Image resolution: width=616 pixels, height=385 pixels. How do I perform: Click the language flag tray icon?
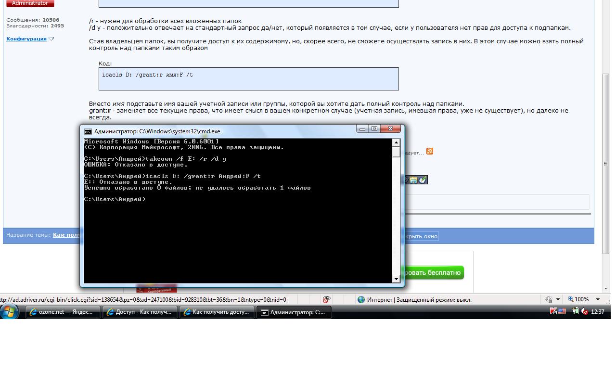pyautogui.click(x=562, y=312)
